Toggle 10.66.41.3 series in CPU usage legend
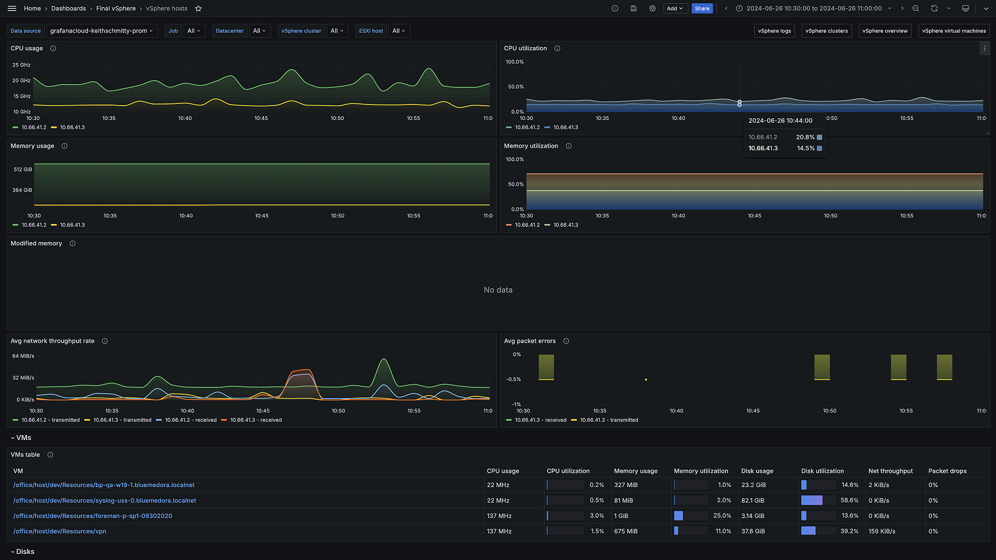Image resolution: width=996 pixels, height=560 pixels. click(x=72, y=128)
